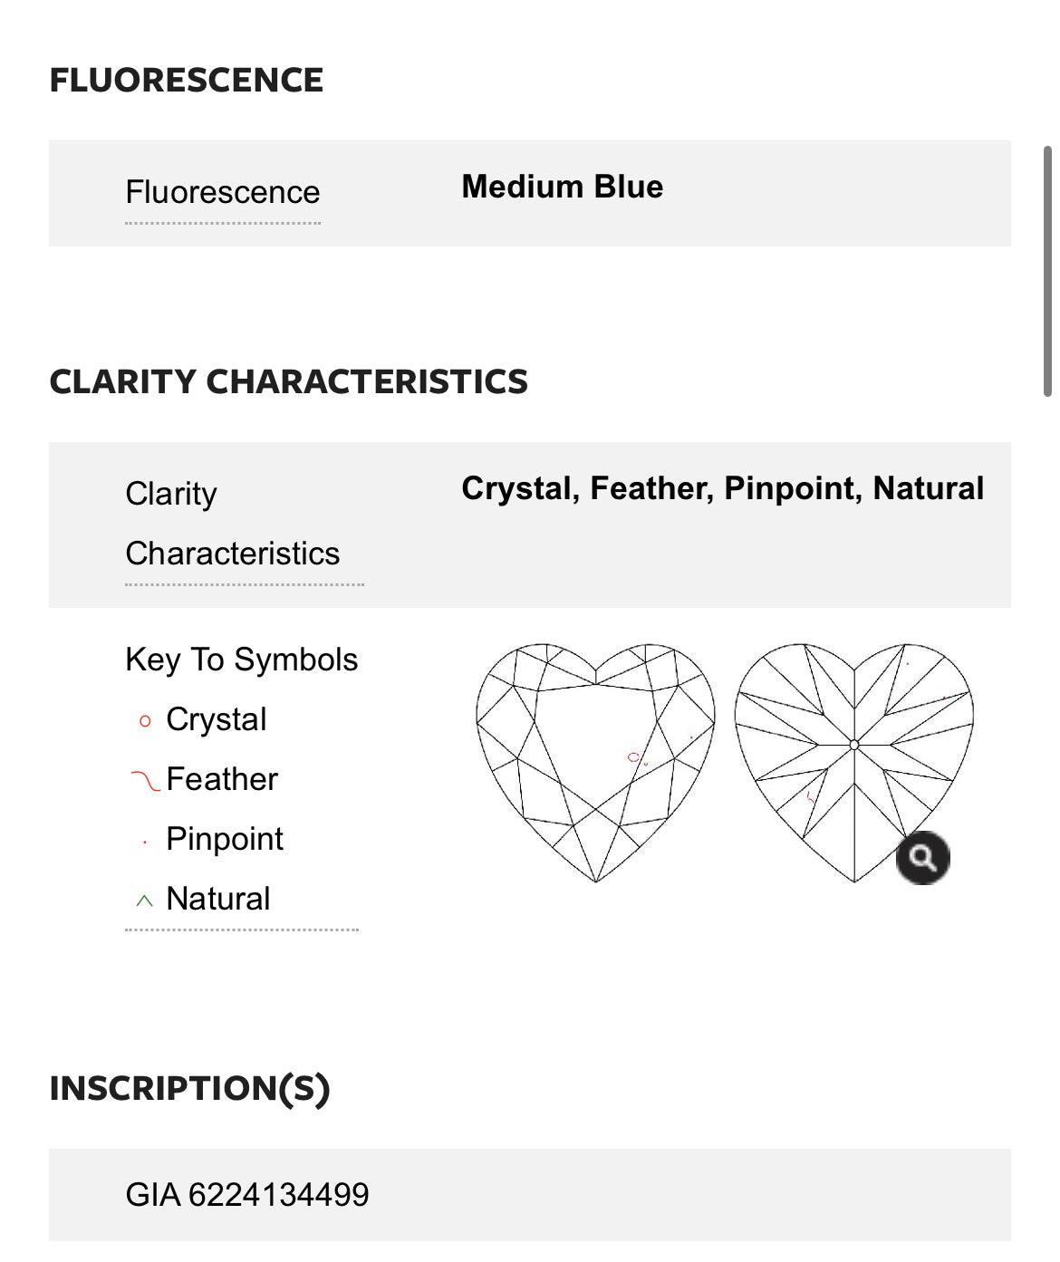Viewport: 1060px width, 1262px height.
Task: Toggle the Feather legend entry
Action: 222,778
